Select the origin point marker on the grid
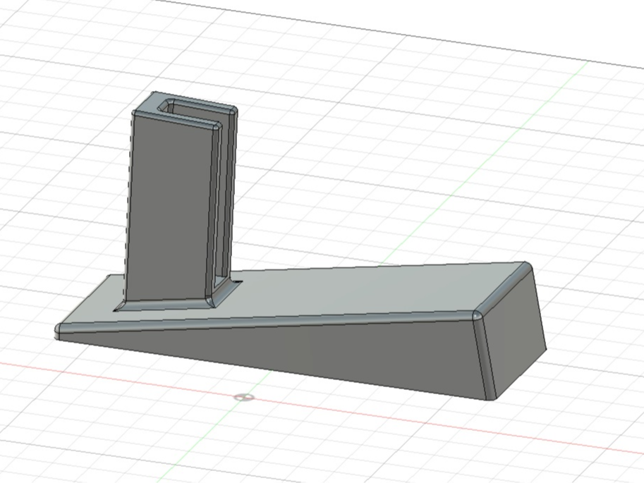 pyautogui.click(x=244, y=397)
